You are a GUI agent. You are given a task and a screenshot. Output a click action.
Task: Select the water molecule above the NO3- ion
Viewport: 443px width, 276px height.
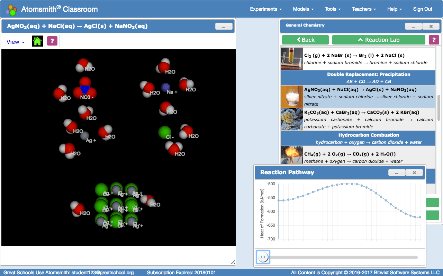click(83, 65)
